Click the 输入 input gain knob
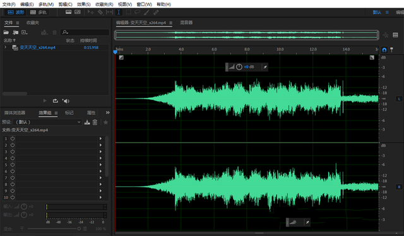Screen dimensions: 404x236 (x=24, y=206)
